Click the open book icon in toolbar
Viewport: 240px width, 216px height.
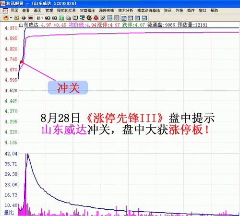[x=75, y=18]
